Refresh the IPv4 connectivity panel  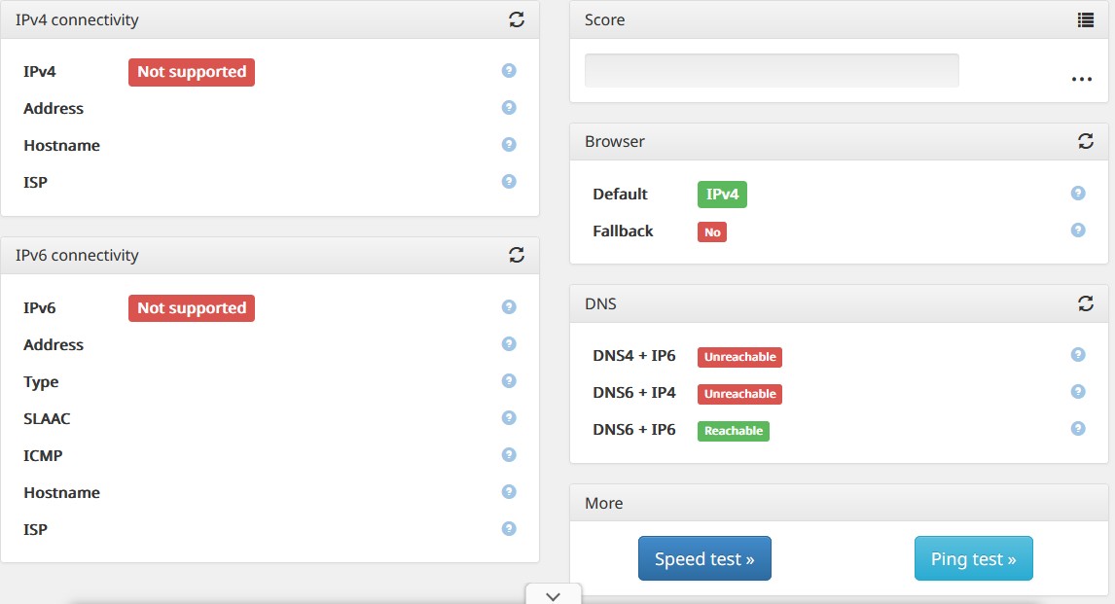click(x=517, y=19)
